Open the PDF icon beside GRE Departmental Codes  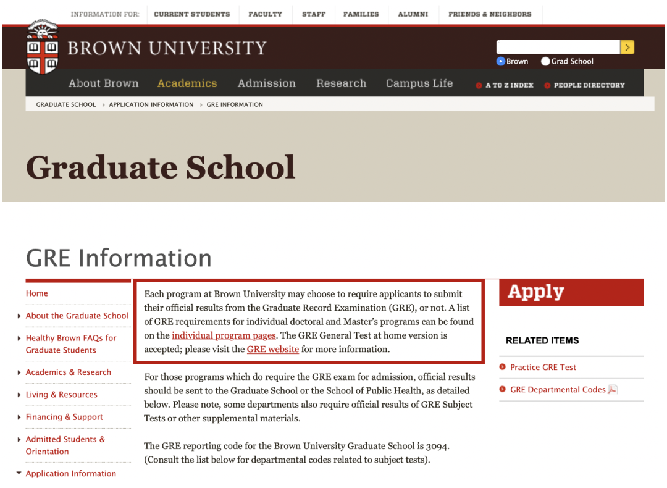pos(613,389)
